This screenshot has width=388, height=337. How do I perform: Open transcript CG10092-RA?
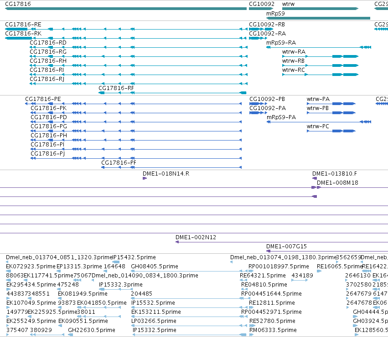(x=267, y=34)
